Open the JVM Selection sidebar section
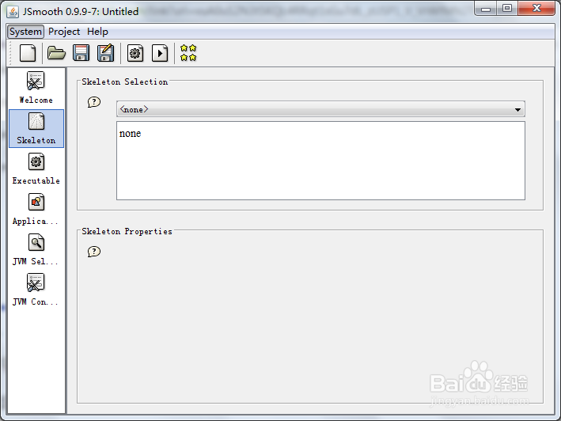Screen dimensions: 561x421 [x=36, y=249]
